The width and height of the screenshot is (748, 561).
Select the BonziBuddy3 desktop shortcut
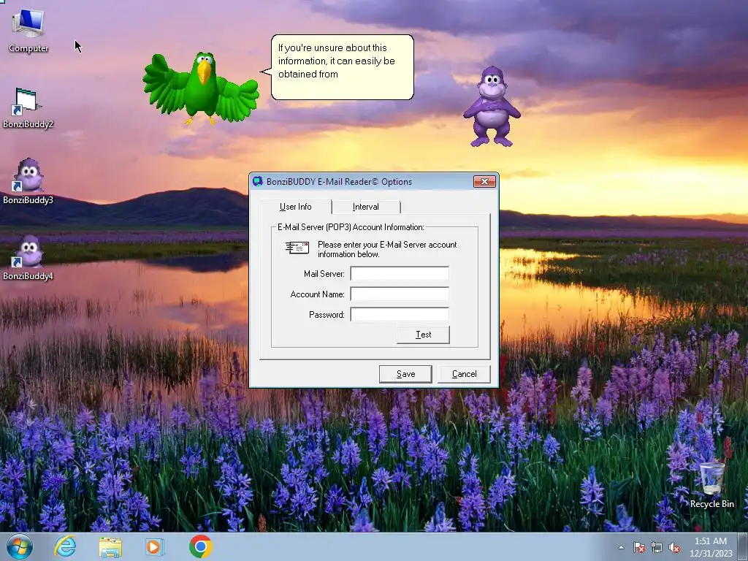click(x=28, y=182)
